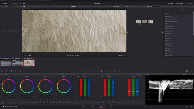Screen dimensions: 194x109
Task: Open the Playback menu
Action: 33,1
